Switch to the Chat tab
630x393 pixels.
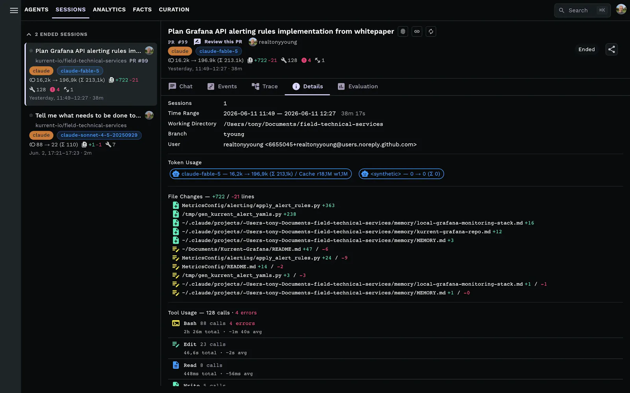pos(180,86)
